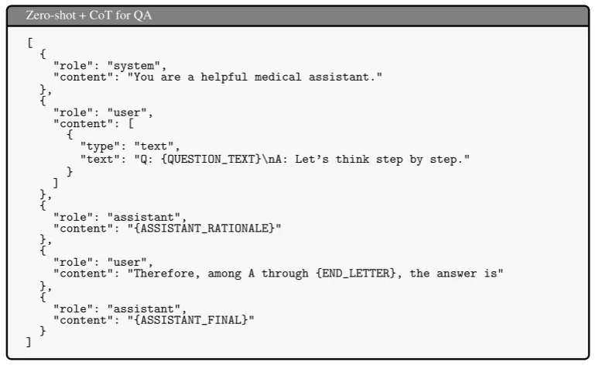599x365 pixels.
Task: Click the first "role": "assistant" line
Action: click(x=120, y=216)
